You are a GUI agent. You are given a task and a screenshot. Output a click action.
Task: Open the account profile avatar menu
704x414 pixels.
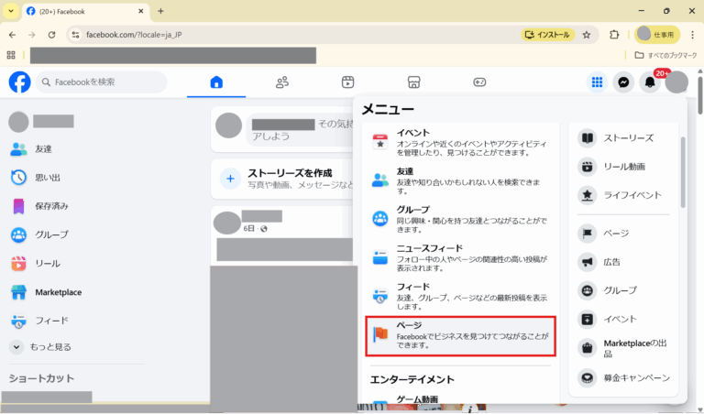click(676, 82)
